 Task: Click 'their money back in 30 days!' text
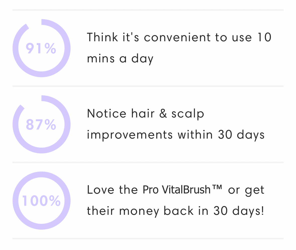[x=175, y=211]
